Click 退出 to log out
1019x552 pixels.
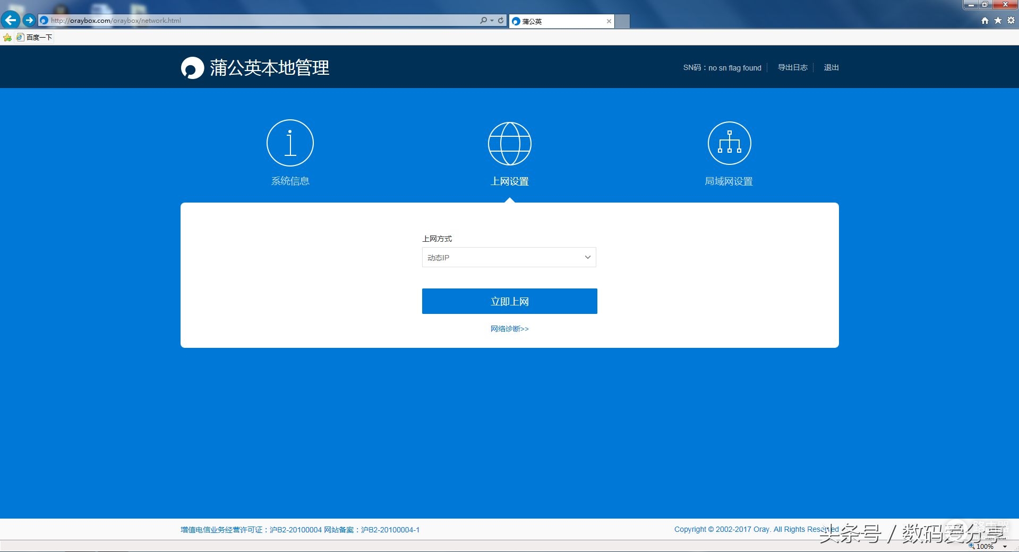tap(831, 67)
